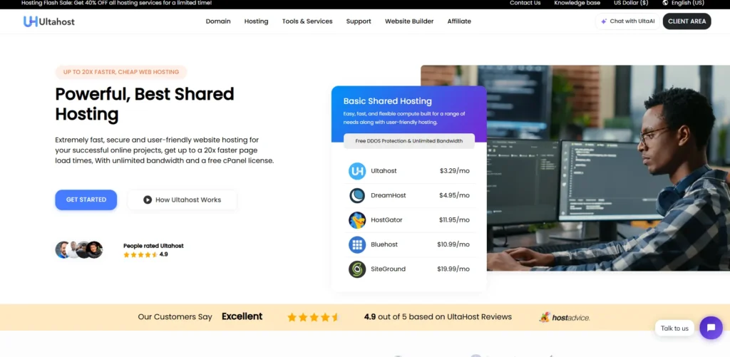The width and height of the screenshot is (730, 357).
Task: Click the HostGator mascot icon
Action: (x=357, y=220)
